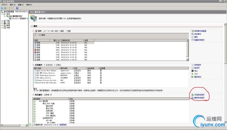
Task: Click the right arrow of the tree pane scrollbar
Action: pyautogui.click(x=27, y=125)
